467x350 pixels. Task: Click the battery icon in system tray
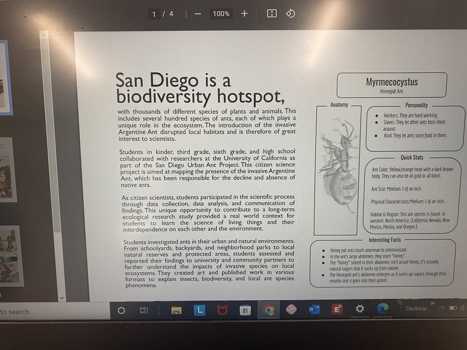click(x=453, y=308)
